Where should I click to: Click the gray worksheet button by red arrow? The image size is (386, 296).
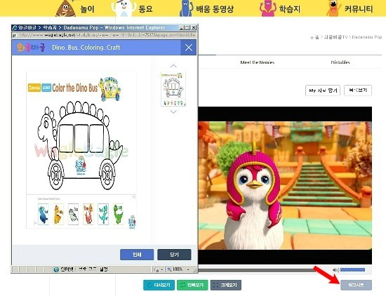[356, 285]
